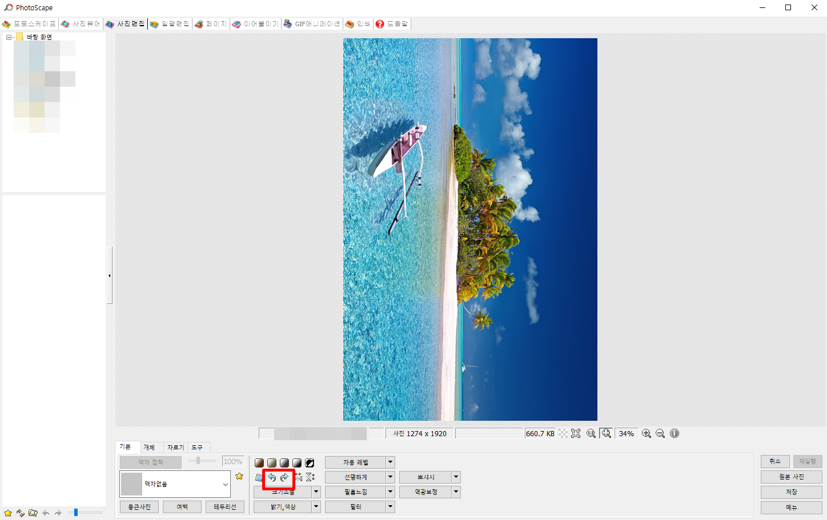Image resolution: width=827 pixels, height=520 pixels.
Task: Toggle the checkerboard transparency background icon
Action: 563,433
